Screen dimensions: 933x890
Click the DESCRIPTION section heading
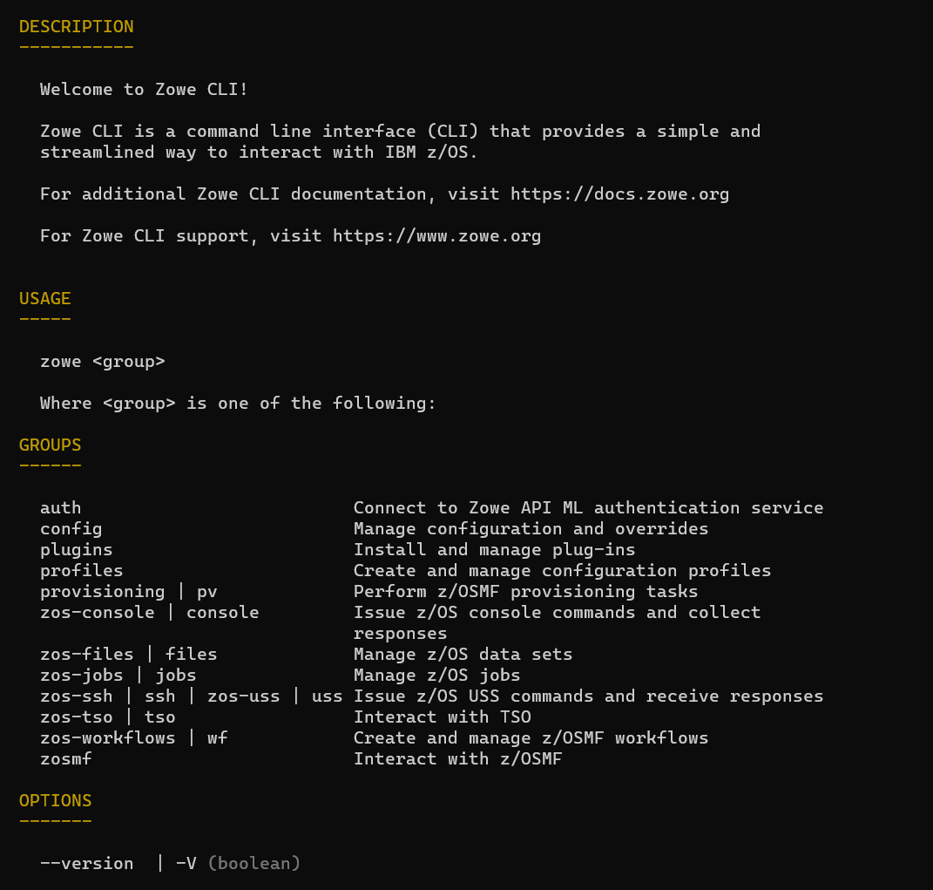(x=77, y=26)
